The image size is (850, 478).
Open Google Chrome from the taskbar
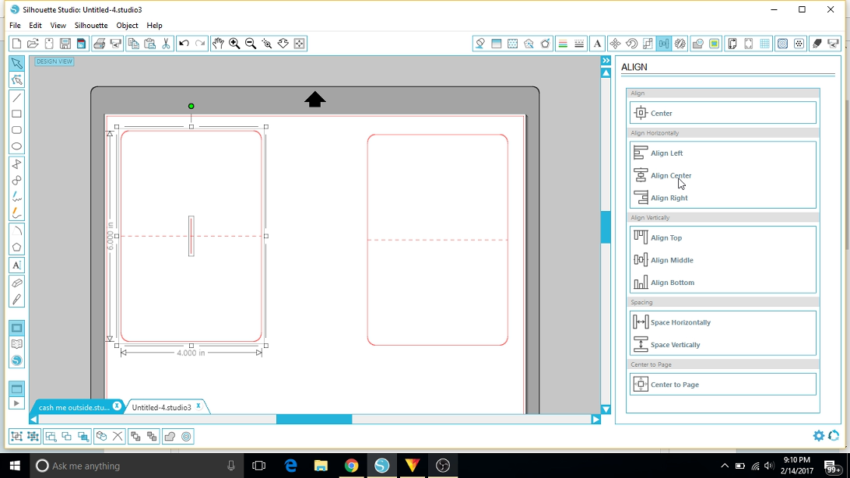pyautogui.click(x=351, y=466)
